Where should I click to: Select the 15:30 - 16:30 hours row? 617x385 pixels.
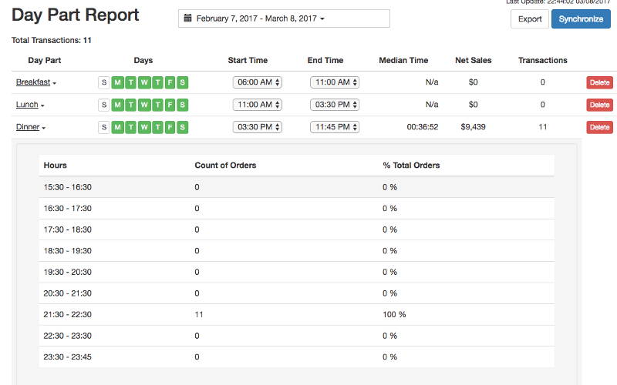[x=297, y=187]
